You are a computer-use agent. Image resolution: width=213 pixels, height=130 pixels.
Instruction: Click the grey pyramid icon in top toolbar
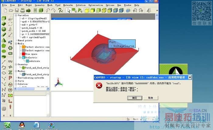click(x=149, y=10)
